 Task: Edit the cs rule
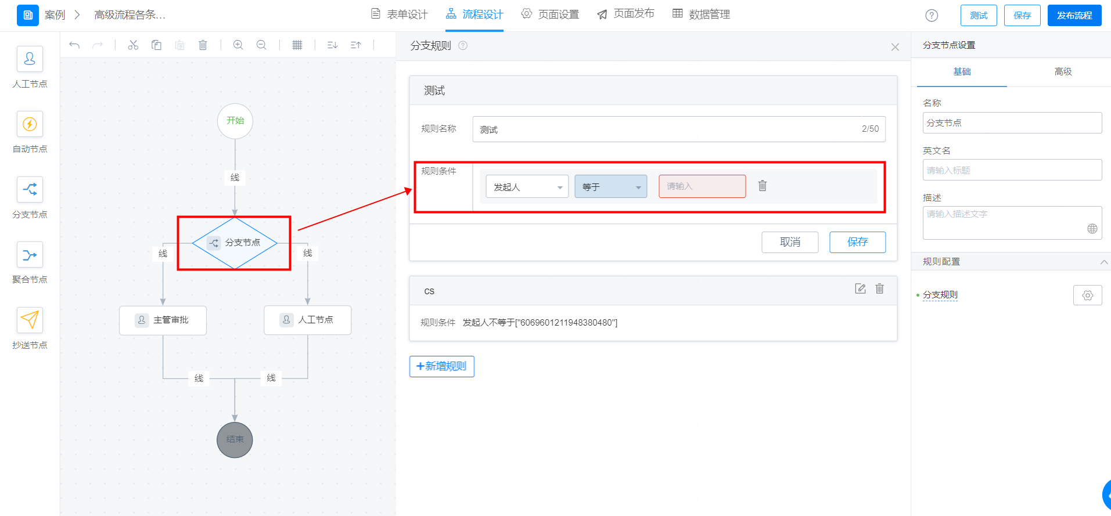pyautogui.click(x=860, y=288)
